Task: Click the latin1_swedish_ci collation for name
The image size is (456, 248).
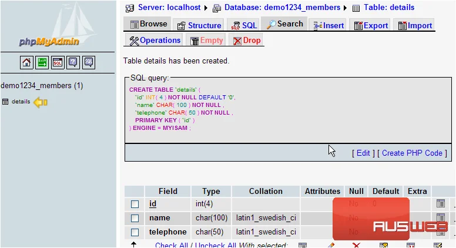Action: point(266,218)
